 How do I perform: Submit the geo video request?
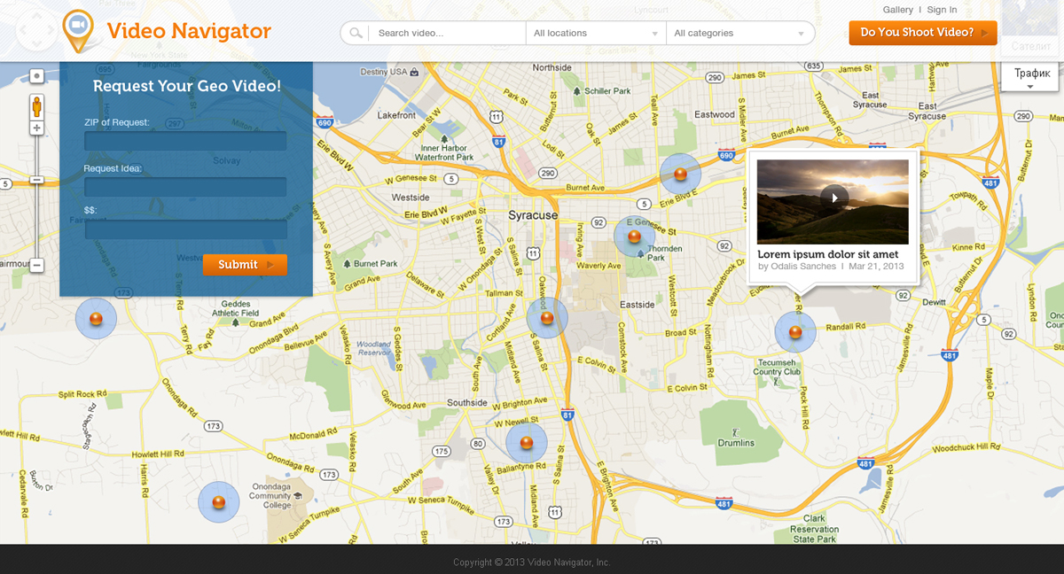pyautogui.click(x=245, y=264)
